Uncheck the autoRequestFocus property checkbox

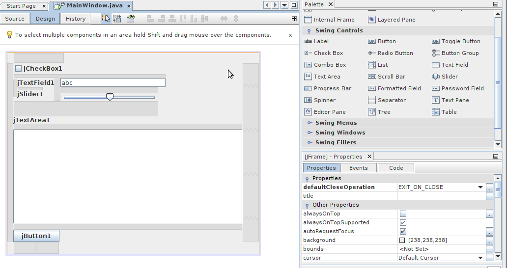(x=403, y=232)
